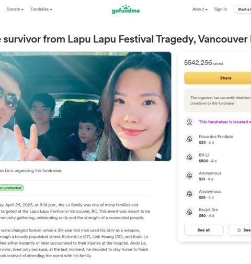The width and height of the screenshot is (251, 264).
Task: Click See all donations button
Action: [x=204, y=230]
